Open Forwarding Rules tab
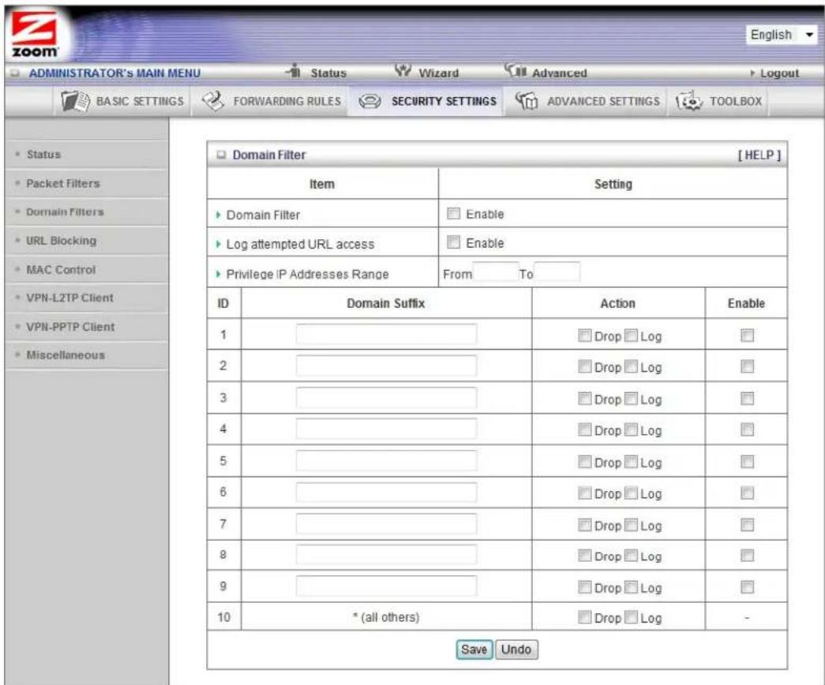The width and height of the screenshot is (825, 685). (272, 101)
